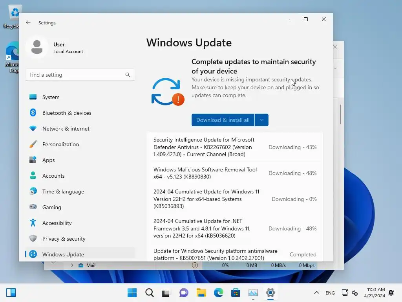Click Completed status text

(x=303, y=254)
